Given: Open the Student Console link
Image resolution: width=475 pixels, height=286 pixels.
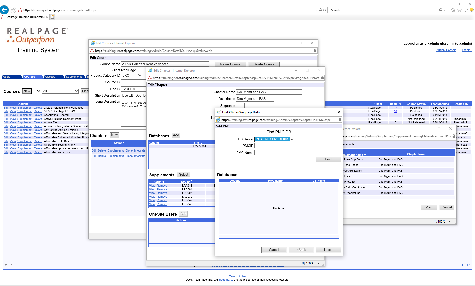Looking at the screenshot, I should pyautogui.click(x=446, y=50).
